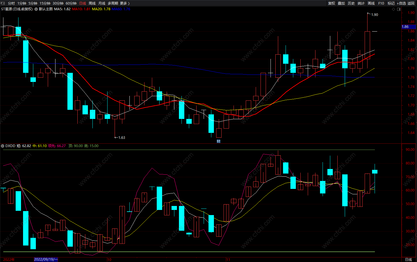Click the MA10: 1.81 label

pyautogui.click(x=81, y=9)
